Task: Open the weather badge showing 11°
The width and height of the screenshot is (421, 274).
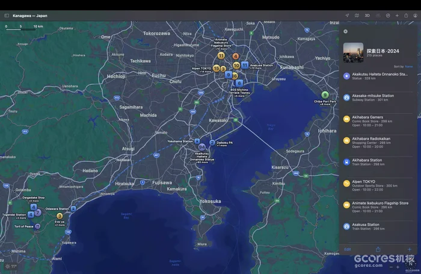Action: click(x=11, y=266)
